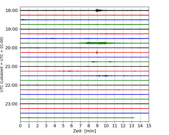Pick the 23:00 time label
This screenshot has height=135, width=169.
pyautogui.click(x=11, y=104)
